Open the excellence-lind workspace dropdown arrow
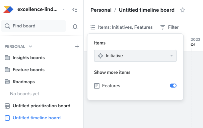Viewport: 203px width, 128px height. click(64, 9)
